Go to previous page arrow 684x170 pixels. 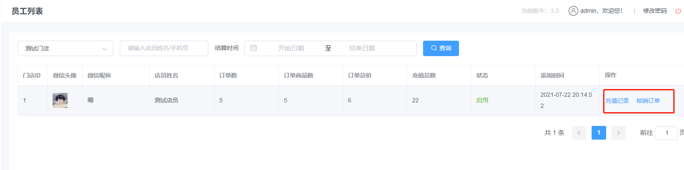(x=579, y=133)
